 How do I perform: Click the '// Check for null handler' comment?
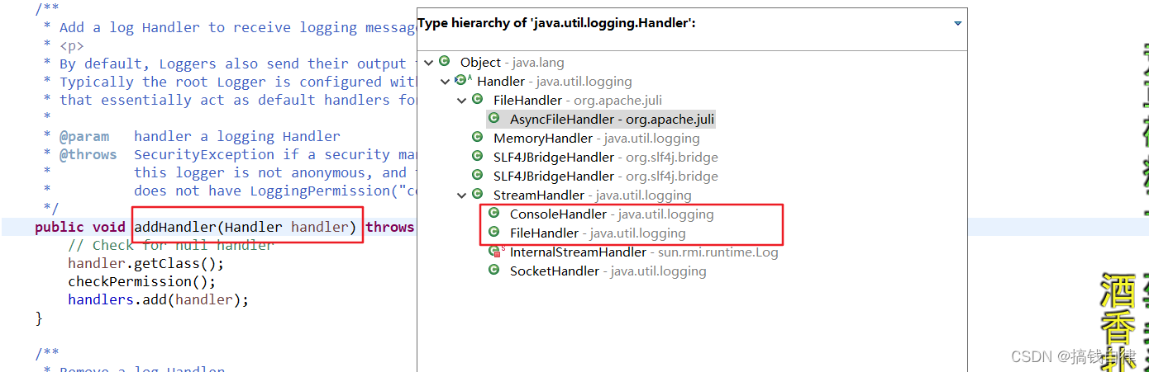(x=170, y=246)
